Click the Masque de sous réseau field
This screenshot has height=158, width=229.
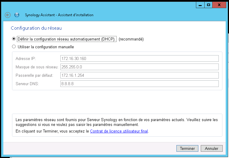139,67
